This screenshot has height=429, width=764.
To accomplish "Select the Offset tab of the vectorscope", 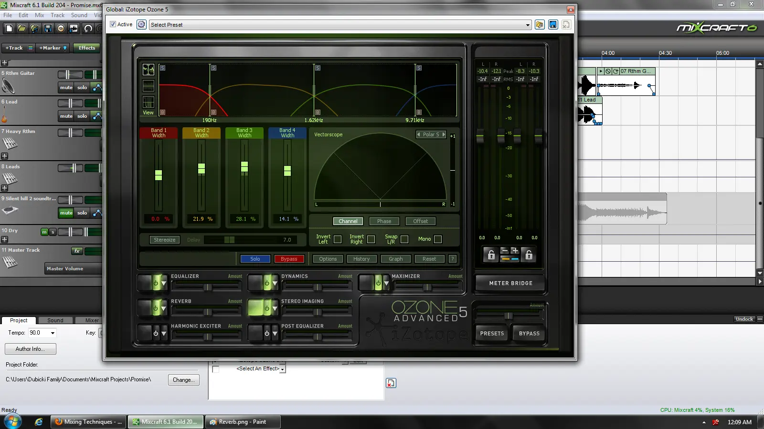I will 420,221.
